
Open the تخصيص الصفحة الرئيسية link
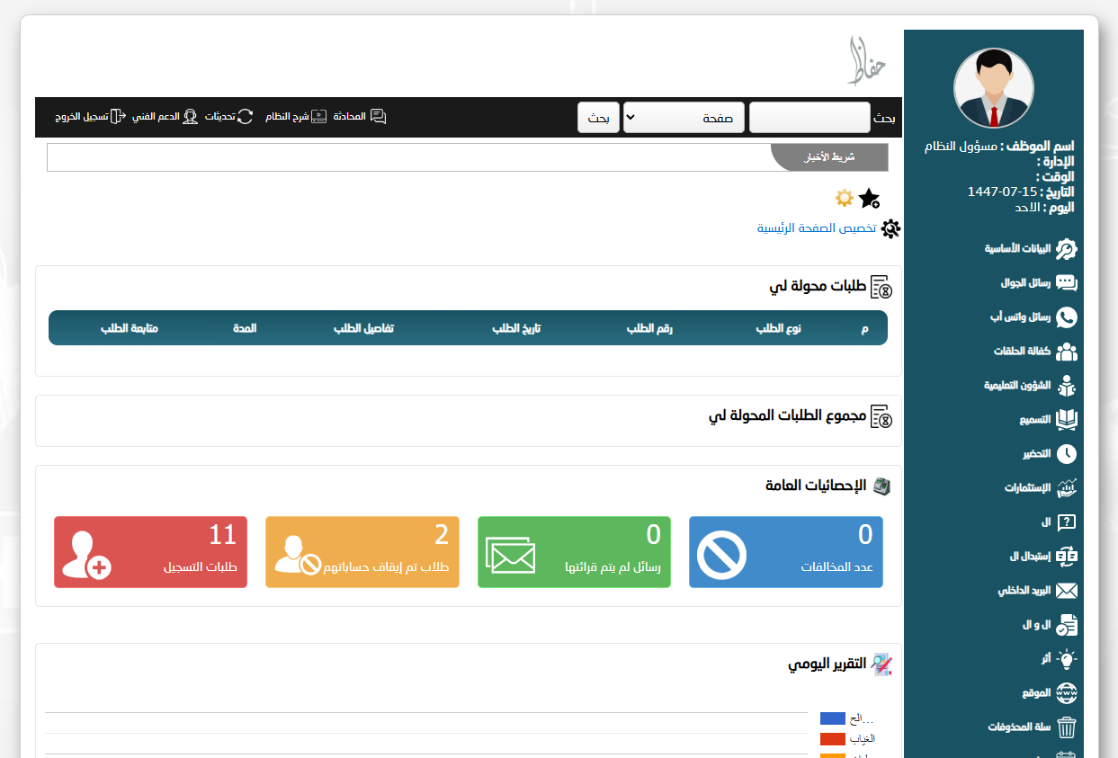[817, 228]
